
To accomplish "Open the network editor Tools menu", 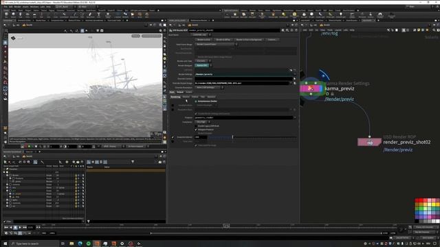I will tap(330, 30).
